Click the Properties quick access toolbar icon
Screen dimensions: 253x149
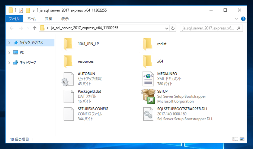21,10
